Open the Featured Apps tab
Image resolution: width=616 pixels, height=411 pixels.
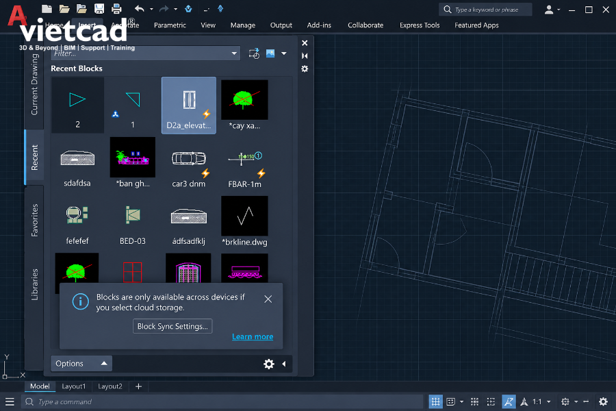(476, 25)
